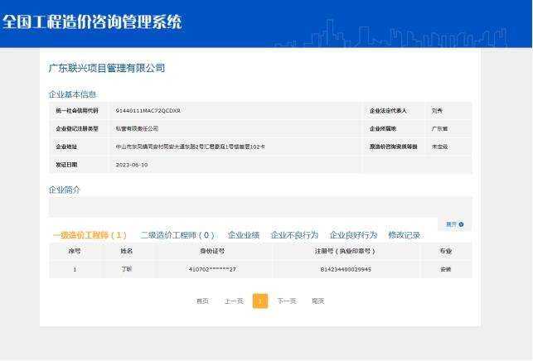Click registration number B14234400029945 cell

(x=346, y=269)
